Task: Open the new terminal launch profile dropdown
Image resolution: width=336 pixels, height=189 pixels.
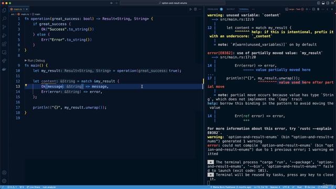Action: click(x=310, y=9)
